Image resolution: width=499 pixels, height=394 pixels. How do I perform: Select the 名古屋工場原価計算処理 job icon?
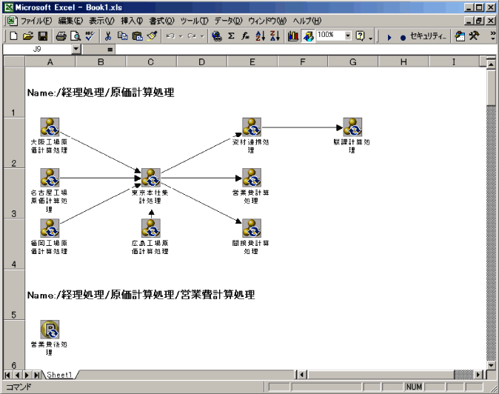[50, 178]
